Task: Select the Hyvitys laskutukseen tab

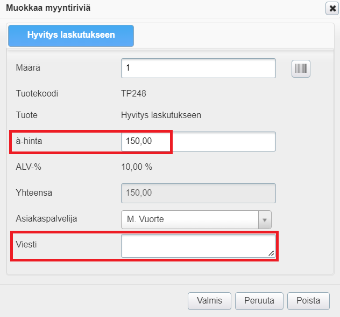Action: pyautogui.click(x=71, y=35)
